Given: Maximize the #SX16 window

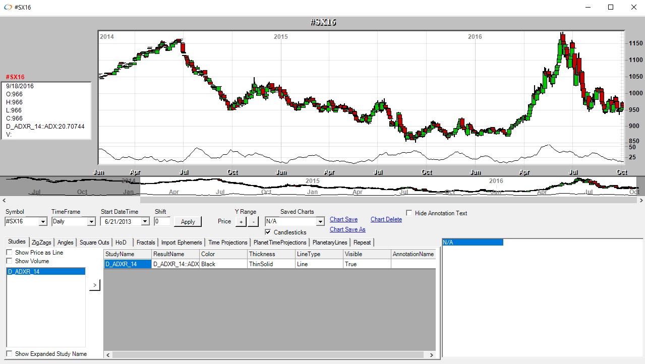Looking at the screenshot, I should (610, 7).
